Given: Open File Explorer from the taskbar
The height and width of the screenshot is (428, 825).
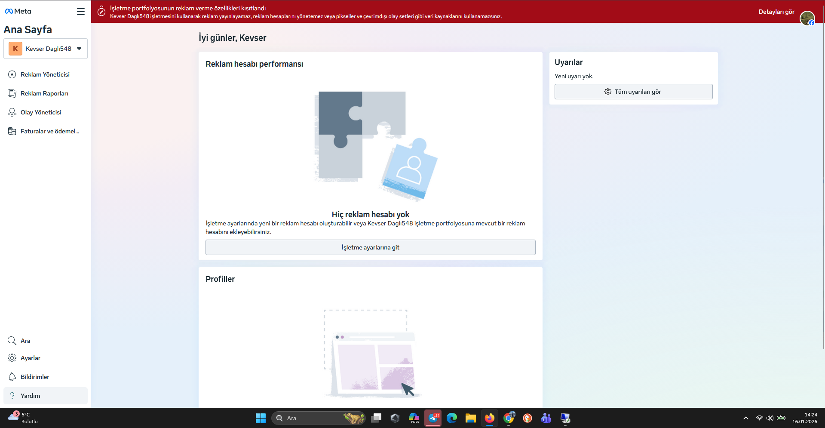Looking at the screenshot, I should pyautogui.click(x=471, y=418).
